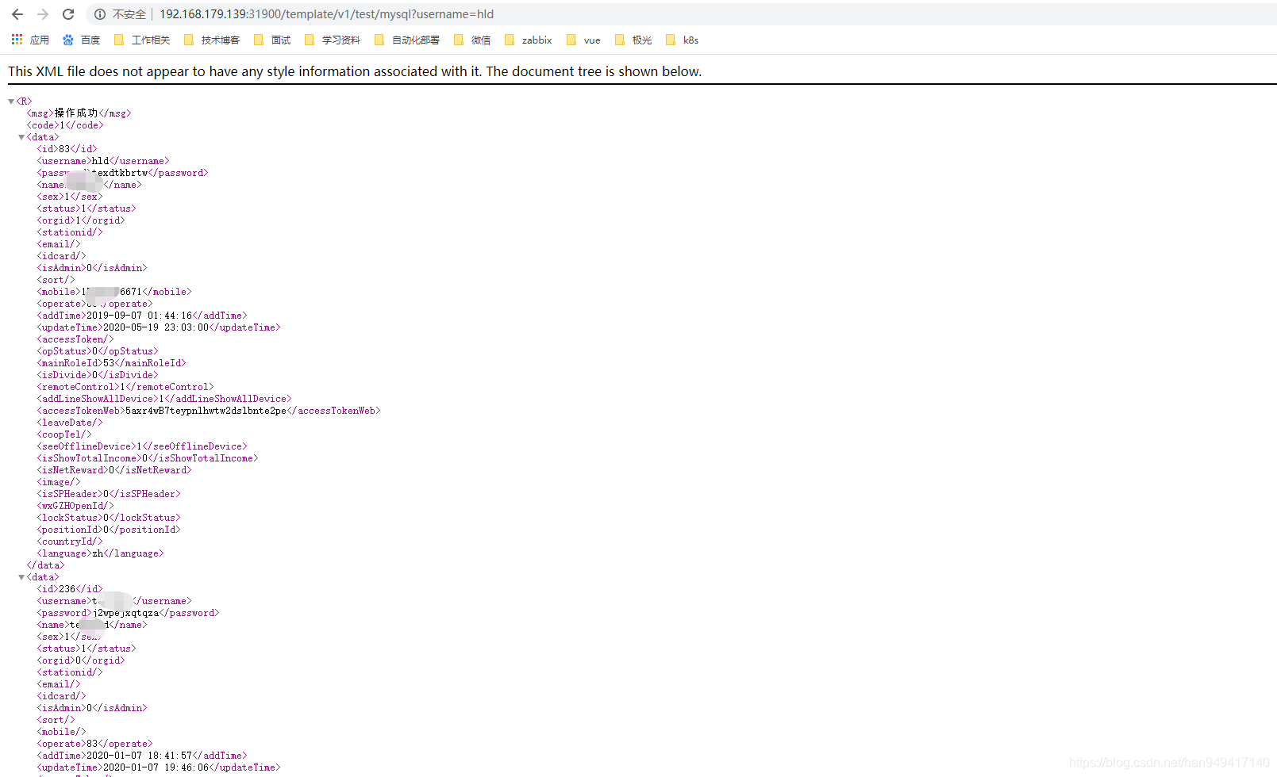Click the opStatus 0 line
This screenshot has width=1277, height=777.
(98, 351)
